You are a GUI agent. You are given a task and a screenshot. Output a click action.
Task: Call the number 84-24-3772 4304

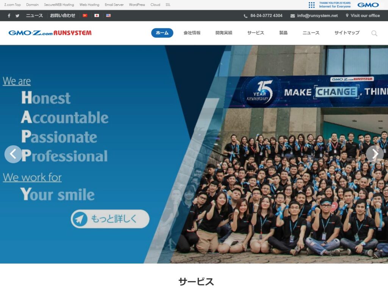(x=266, y=16)
